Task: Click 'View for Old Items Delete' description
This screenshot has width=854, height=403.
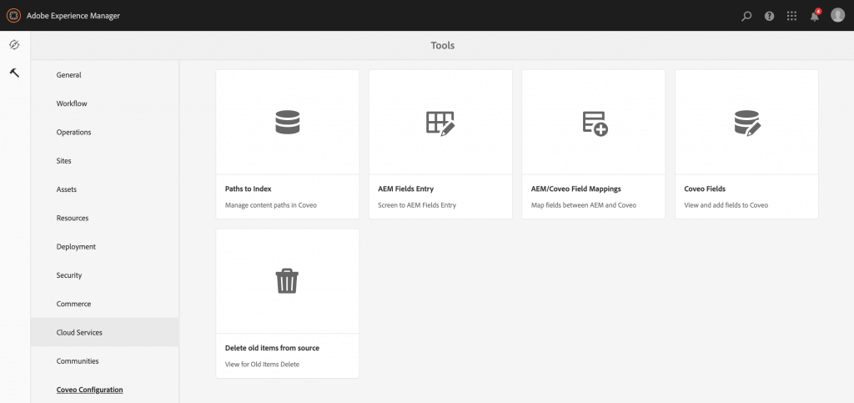Action: [262, 365]
